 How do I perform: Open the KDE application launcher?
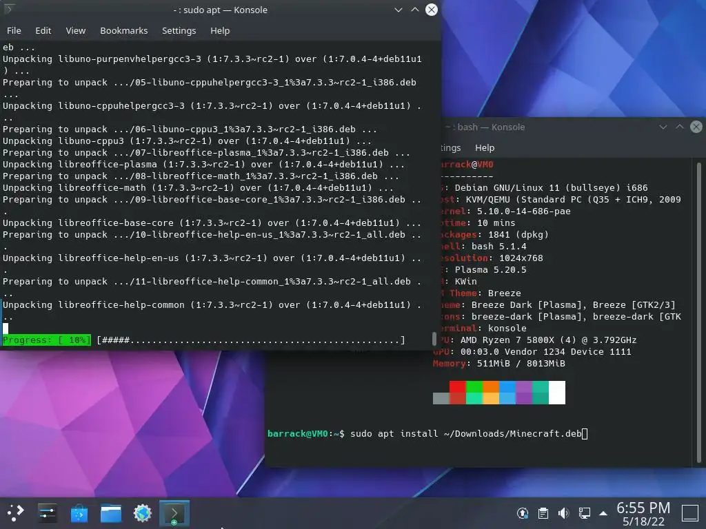[x=15, y=512]
